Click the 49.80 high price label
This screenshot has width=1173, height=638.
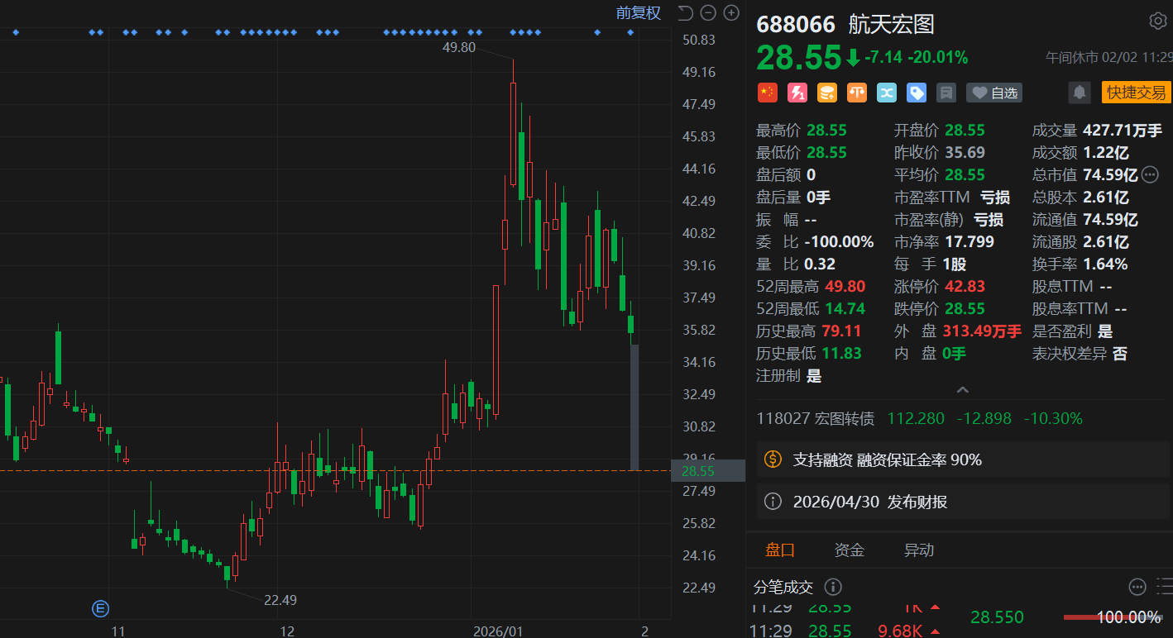[x=459, y=47]
